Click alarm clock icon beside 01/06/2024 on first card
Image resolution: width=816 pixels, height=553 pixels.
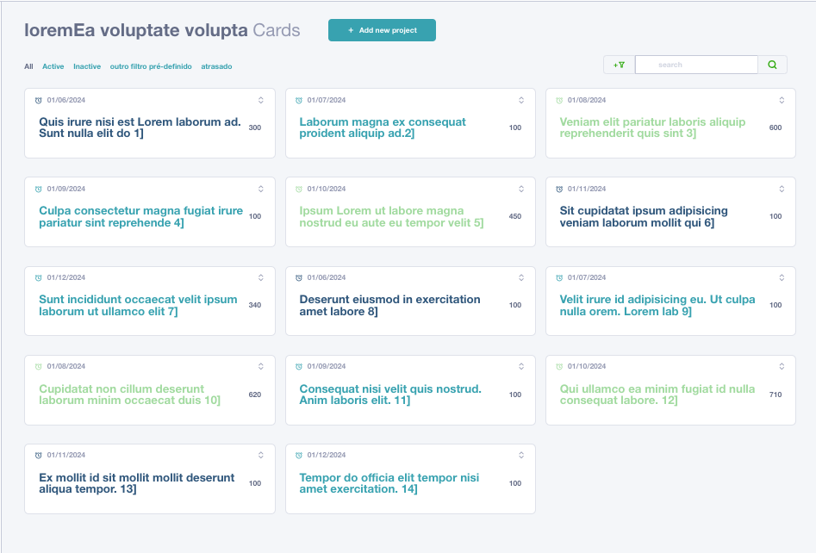coord(39,101)
